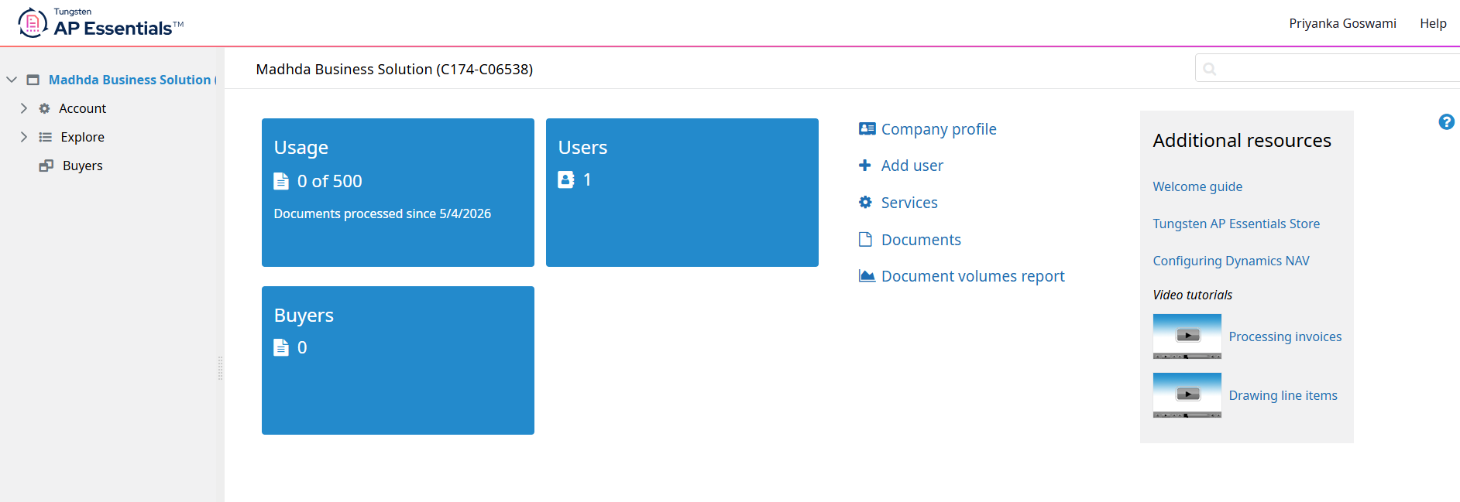Screen dimensions: 1460x502
Task: Click the gear icon next to Account
Action: (x=45, y=108)
